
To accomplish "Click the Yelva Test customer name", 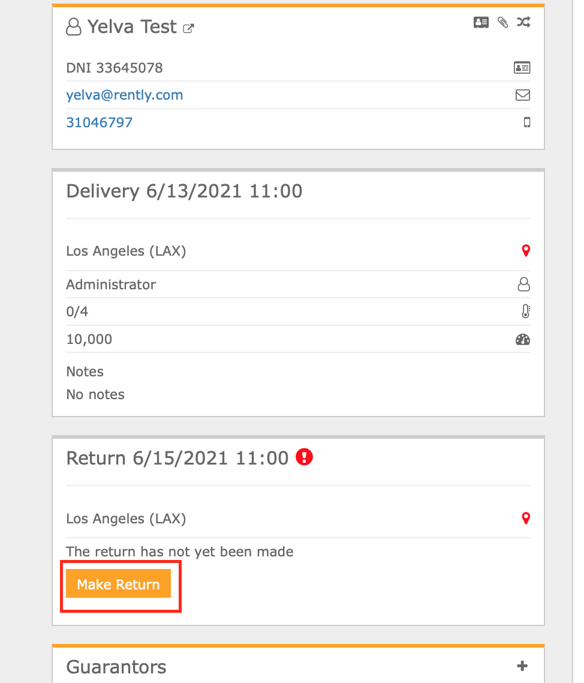I will pos(132,26).
